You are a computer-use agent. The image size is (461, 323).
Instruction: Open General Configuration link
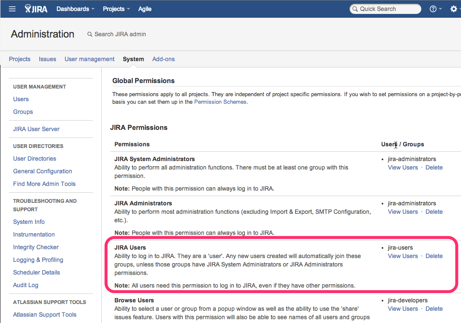(x=42, y=171)
